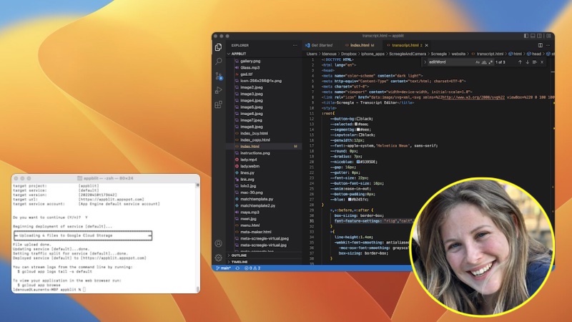Click the webcam portrait bubble overlay

(x=482, y=247)
